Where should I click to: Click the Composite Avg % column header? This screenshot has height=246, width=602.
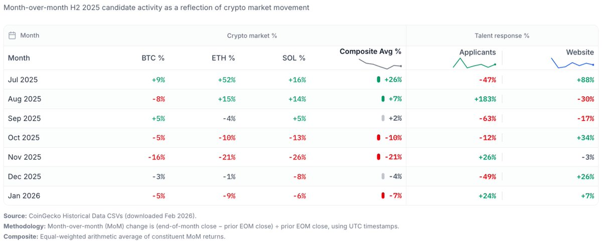coord(370,52)
